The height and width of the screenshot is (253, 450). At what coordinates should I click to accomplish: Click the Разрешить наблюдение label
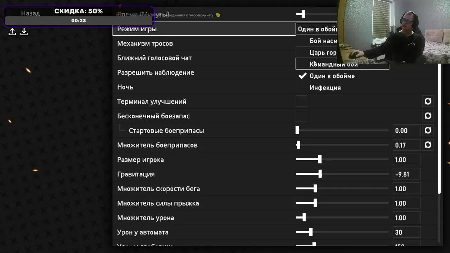[x=155, y=72]
